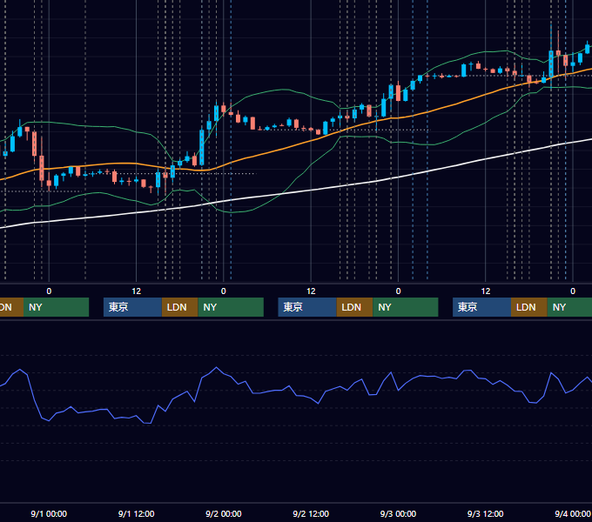The height and width of the screenshot is (522, 592).
Task: Select the LDN session bar following the 9/2 東京 bar
Action: tap(354, 307)
